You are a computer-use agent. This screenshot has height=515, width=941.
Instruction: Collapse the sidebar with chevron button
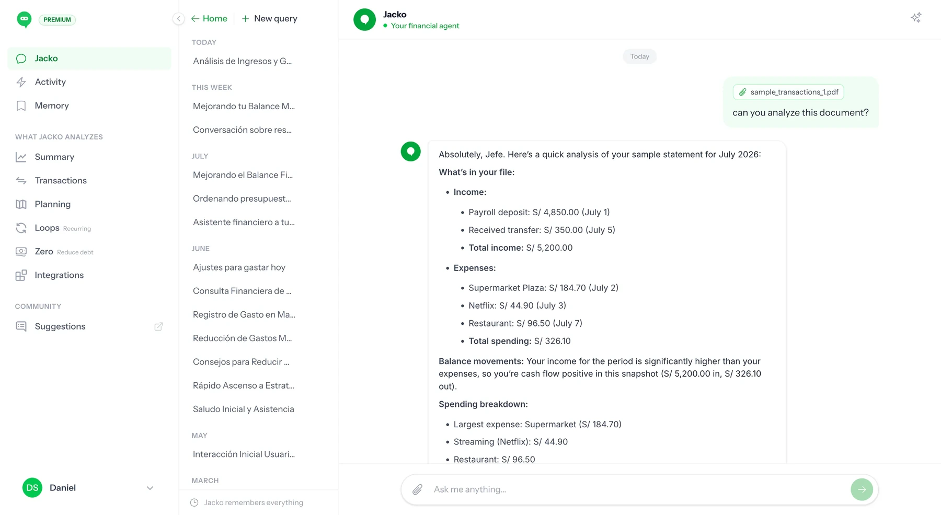pyautogui.click(x=178, y=19)
